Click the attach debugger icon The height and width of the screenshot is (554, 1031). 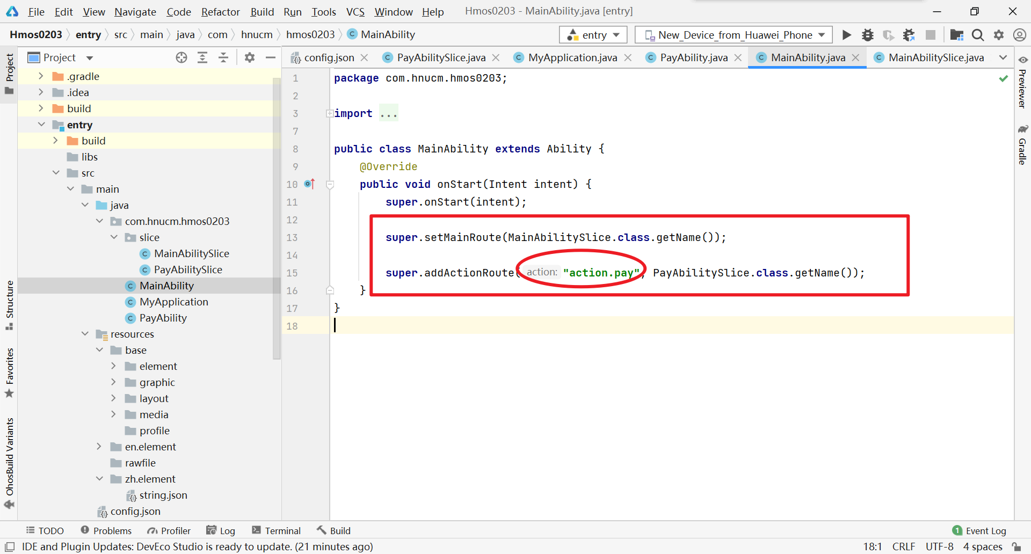[909, 35]
